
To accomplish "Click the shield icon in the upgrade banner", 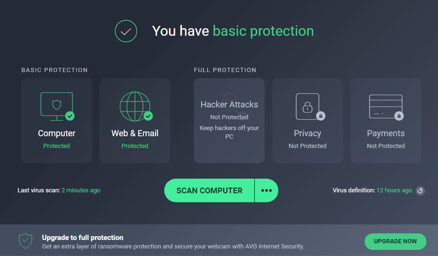I will (26, 241).
